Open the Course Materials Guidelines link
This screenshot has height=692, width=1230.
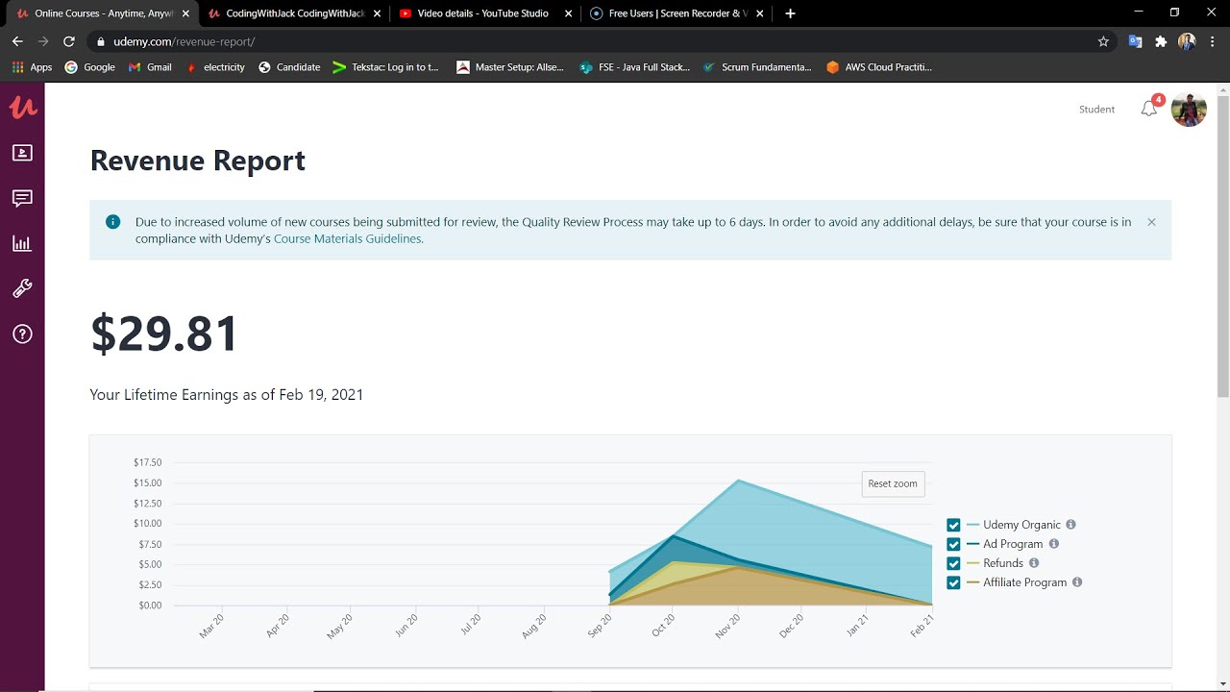pos(347,239)
